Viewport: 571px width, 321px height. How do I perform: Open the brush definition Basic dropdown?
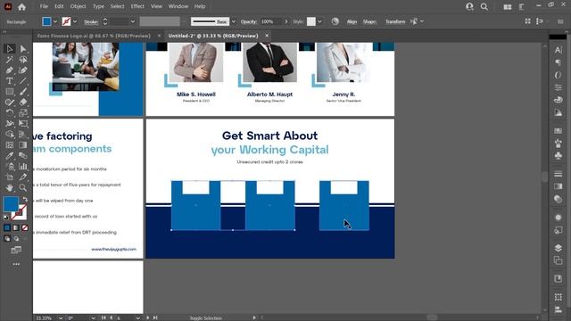click(234, 21)
